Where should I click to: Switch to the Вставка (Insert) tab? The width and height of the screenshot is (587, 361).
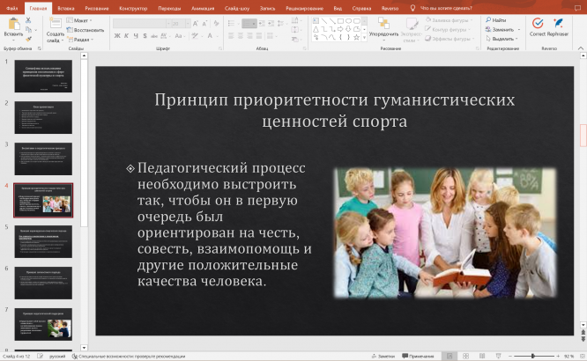click(x=65, y=7)
